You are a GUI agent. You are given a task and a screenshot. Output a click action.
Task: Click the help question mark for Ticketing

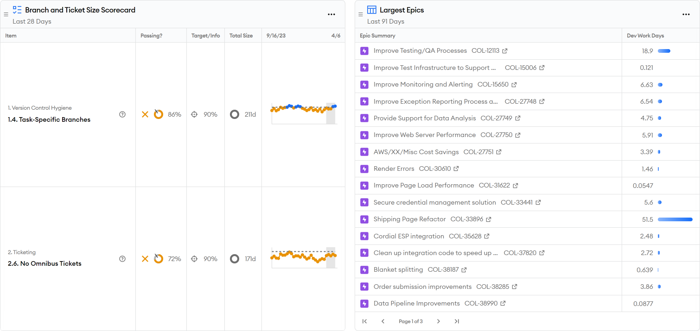[122, 259]
